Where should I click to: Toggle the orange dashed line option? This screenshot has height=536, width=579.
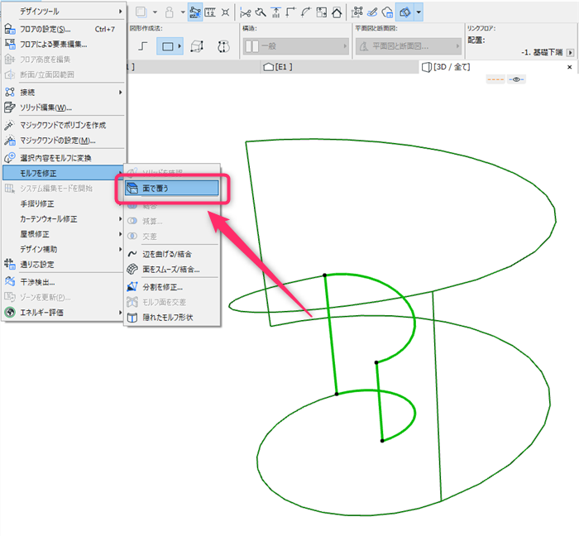click(x=495, y=79)
